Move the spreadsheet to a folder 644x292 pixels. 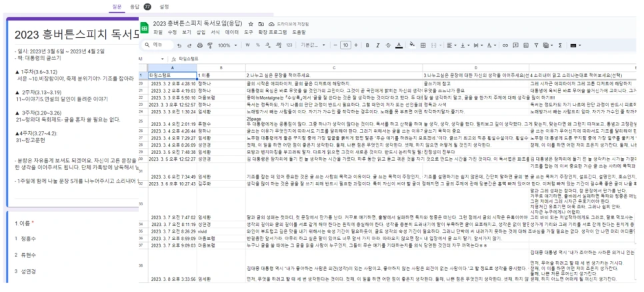261,24
